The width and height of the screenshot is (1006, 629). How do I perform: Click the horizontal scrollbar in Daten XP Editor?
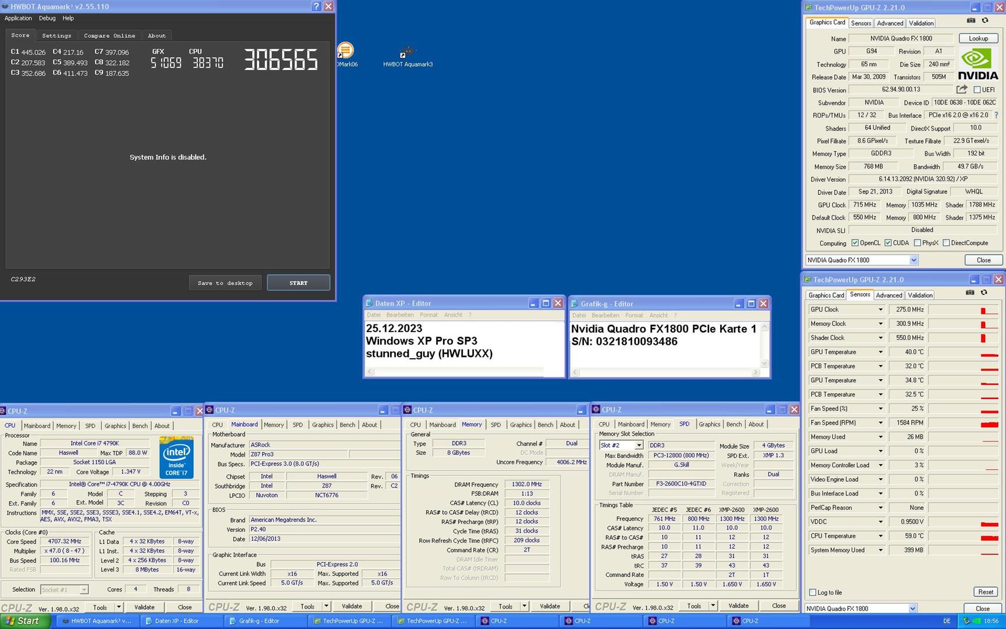(x=455, y=372)
